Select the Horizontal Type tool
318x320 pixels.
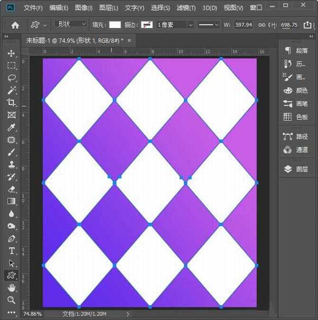[x=11, y=251]
